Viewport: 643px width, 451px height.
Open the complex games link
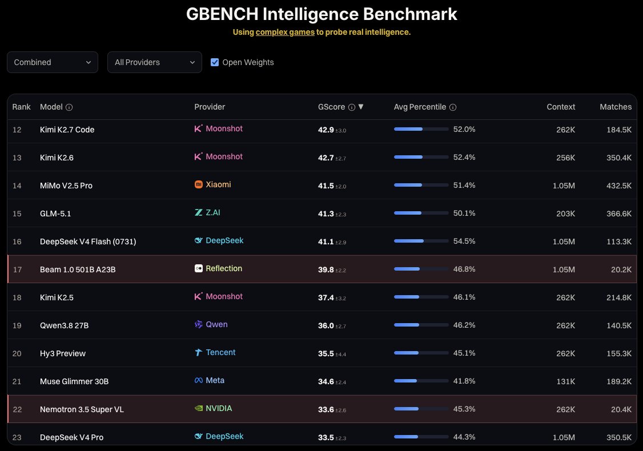285,32
